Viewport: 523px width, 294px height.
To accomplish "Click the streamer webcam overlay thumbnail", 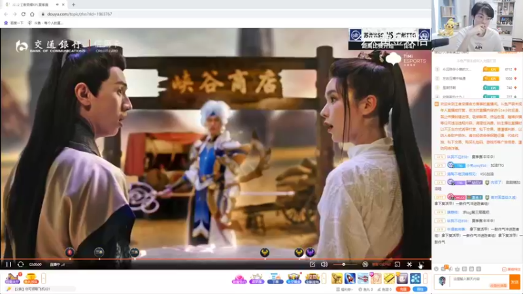I will pyautogui.click(x=477, y=25).
